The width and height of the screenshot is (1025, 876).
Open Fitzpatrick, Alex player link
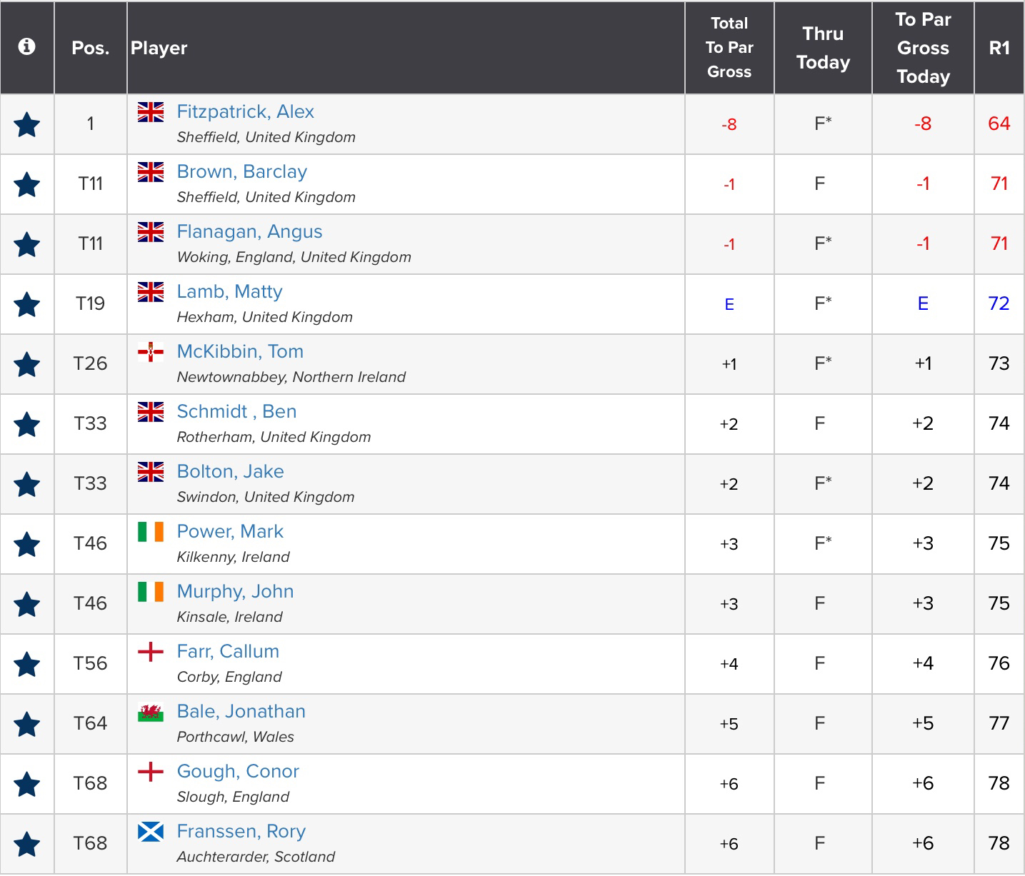pos(245,112)
